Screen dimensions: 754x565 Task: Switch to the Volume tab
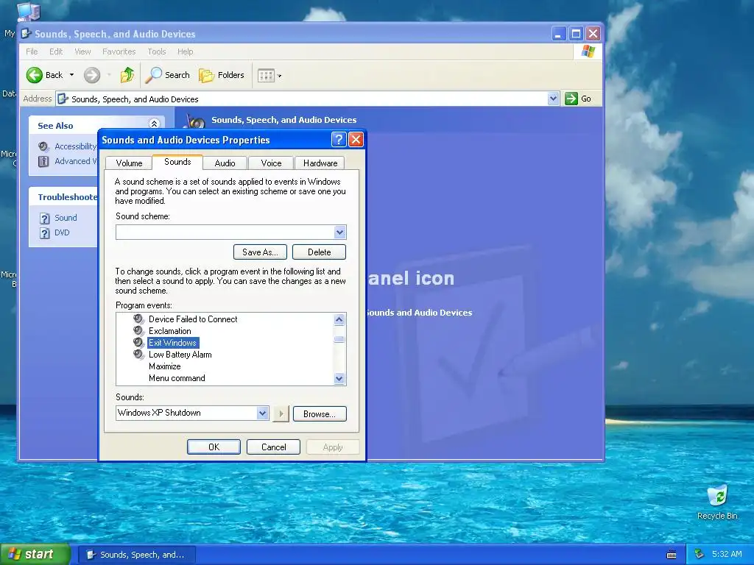click(129, 163)
